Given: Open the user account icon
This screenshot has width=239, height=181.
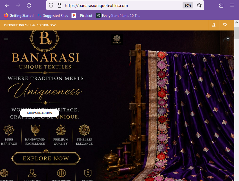Looking at the screenshot, I should click(214, 25).
